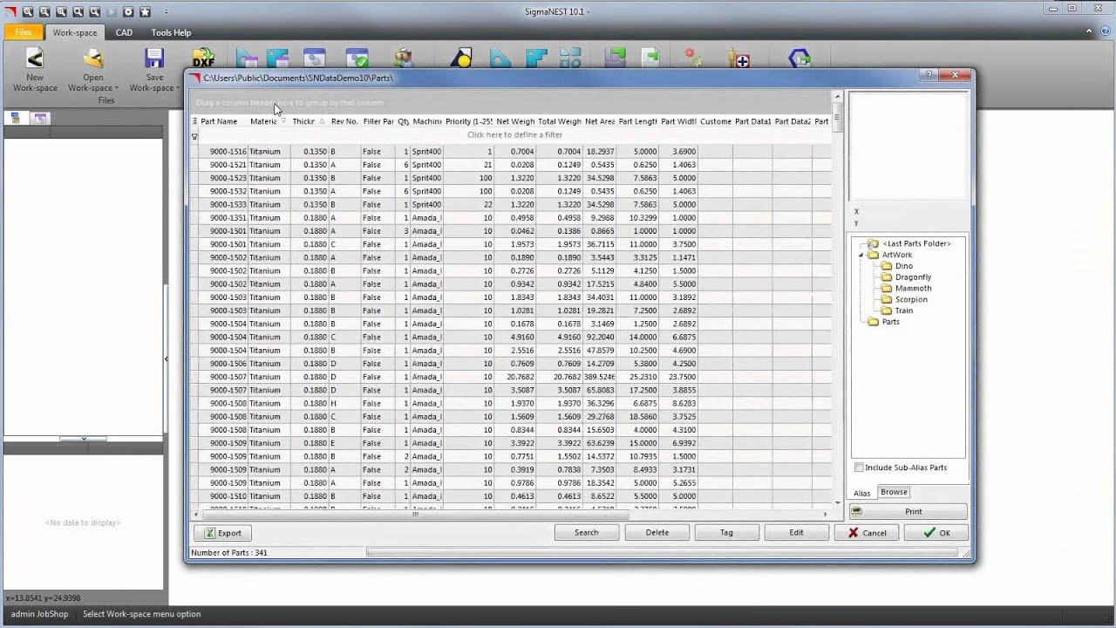Click the dialog help question-mark button
The width and height of the screenshot is (1116, 628).
[x=929, y=76]
